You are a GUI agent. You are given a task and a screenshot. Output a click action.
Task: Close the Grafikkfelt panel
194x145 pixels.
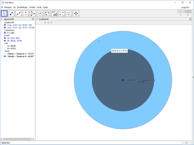(190, 19)
